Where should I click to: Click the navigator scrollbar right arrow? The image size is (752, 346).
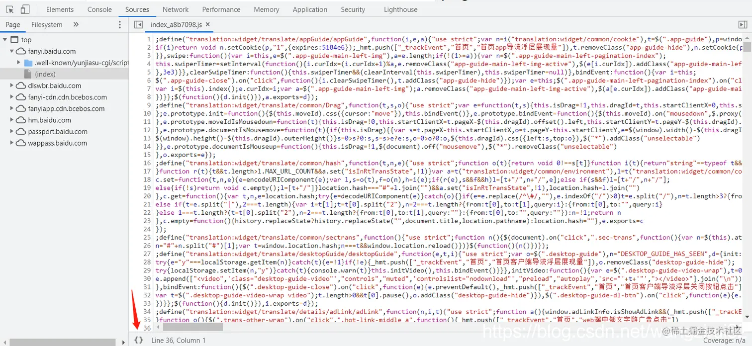pos(124,342)
